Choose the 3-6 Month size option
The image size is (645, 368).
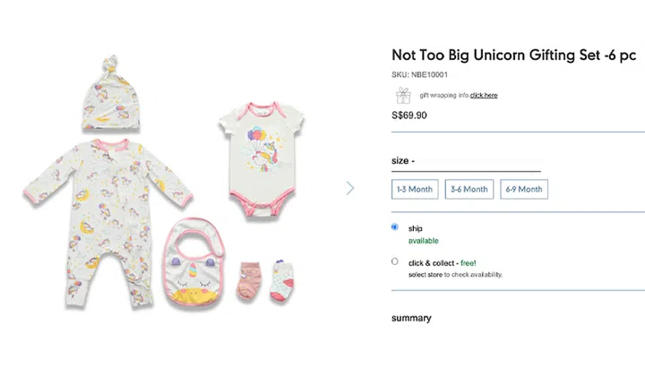click(469, 189)
